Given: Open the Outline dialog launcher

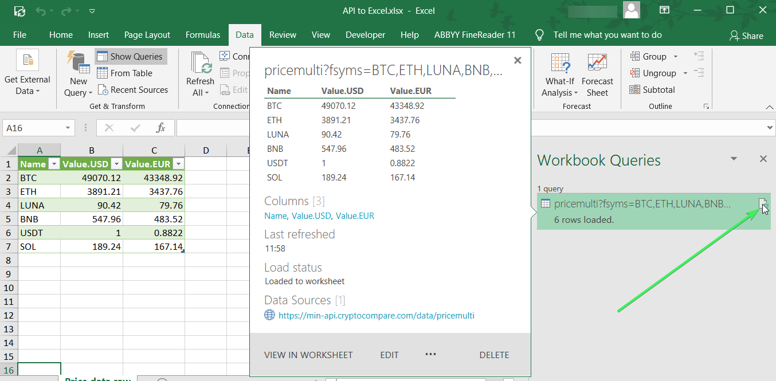Looking at the screenshot, I should click(x=706, y=106).
